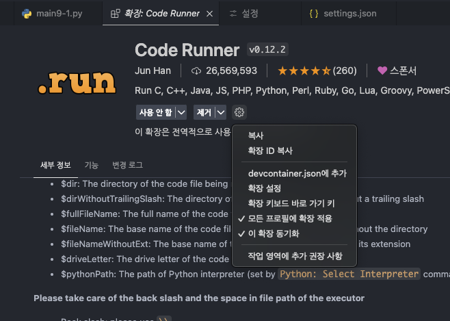Click the $driveLetter description line
450x321 pixels.
point(145,259)
